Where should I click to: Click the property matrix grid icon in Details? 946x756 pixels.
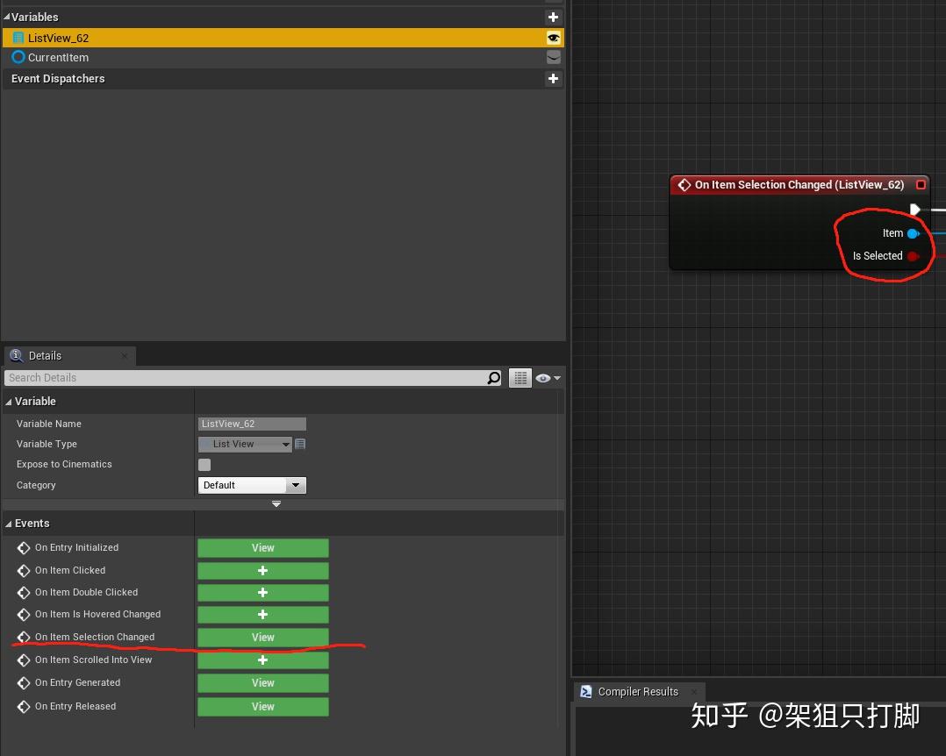click(x=520, y=377)
